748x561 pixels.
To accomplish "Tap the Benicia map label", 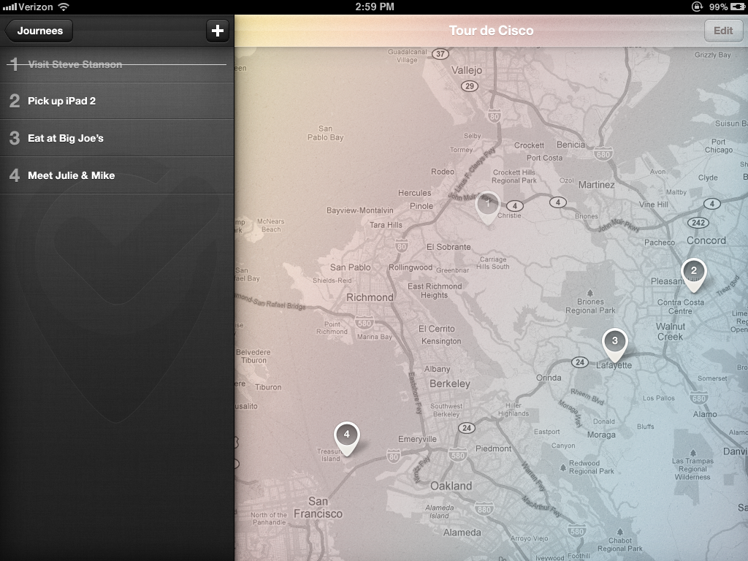I will pos(570,145).
